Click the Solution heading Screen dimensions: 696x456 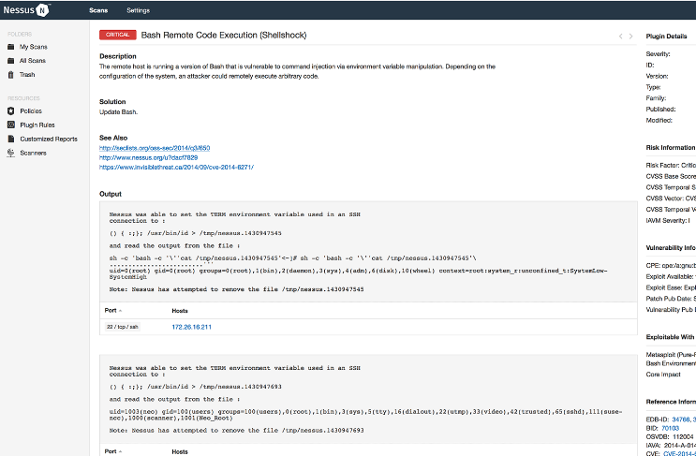tap(112, 101)
